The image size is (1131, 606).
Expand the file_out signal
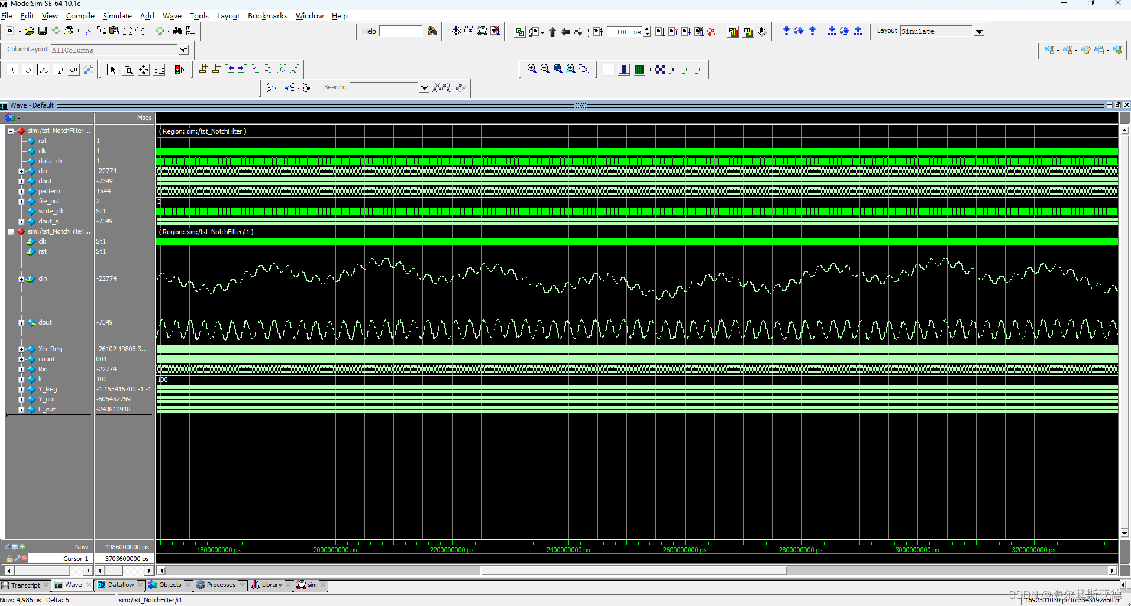[21, 202]
